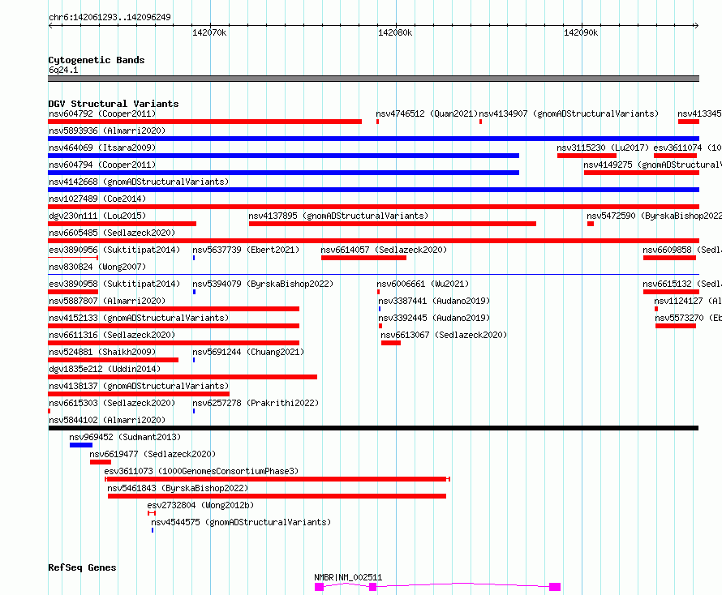
Task: Select esv3890958 (Suktitipat2014) label
Action: 114,284
